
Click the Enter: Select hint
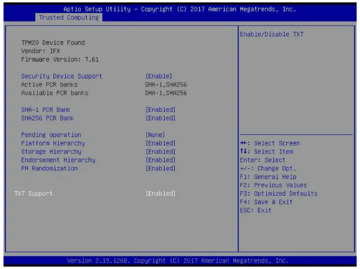(263, 160)
